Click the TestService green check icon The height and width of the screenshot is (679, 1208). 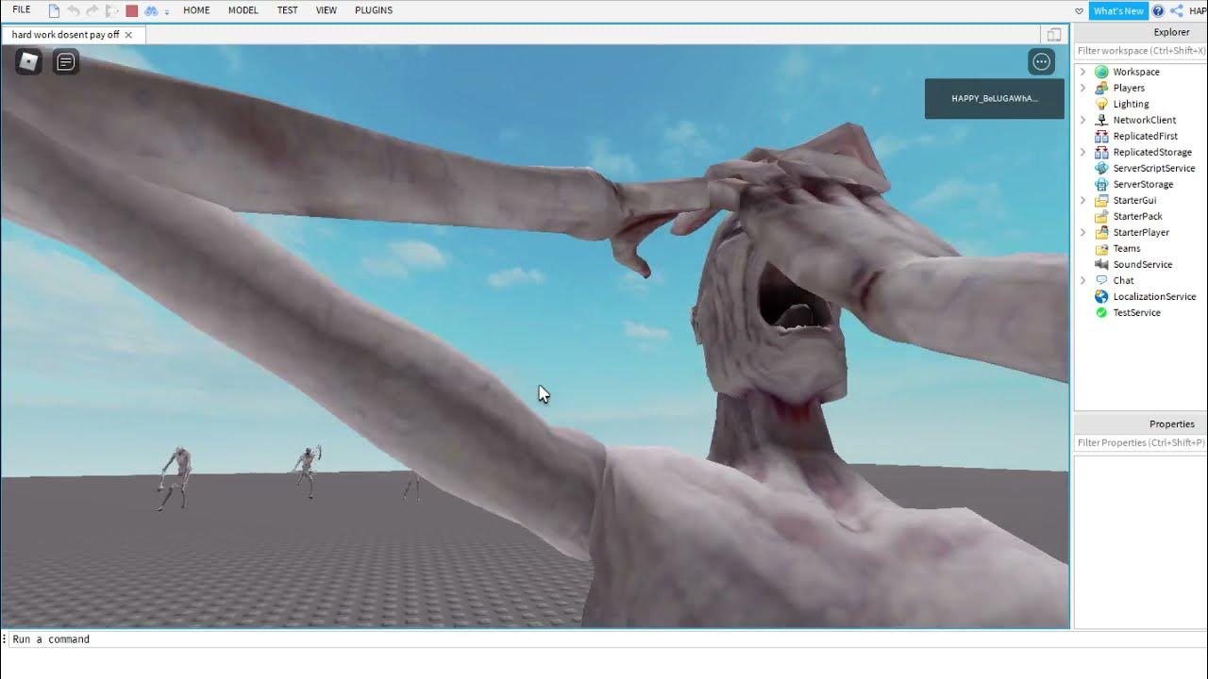[1101, 312]
